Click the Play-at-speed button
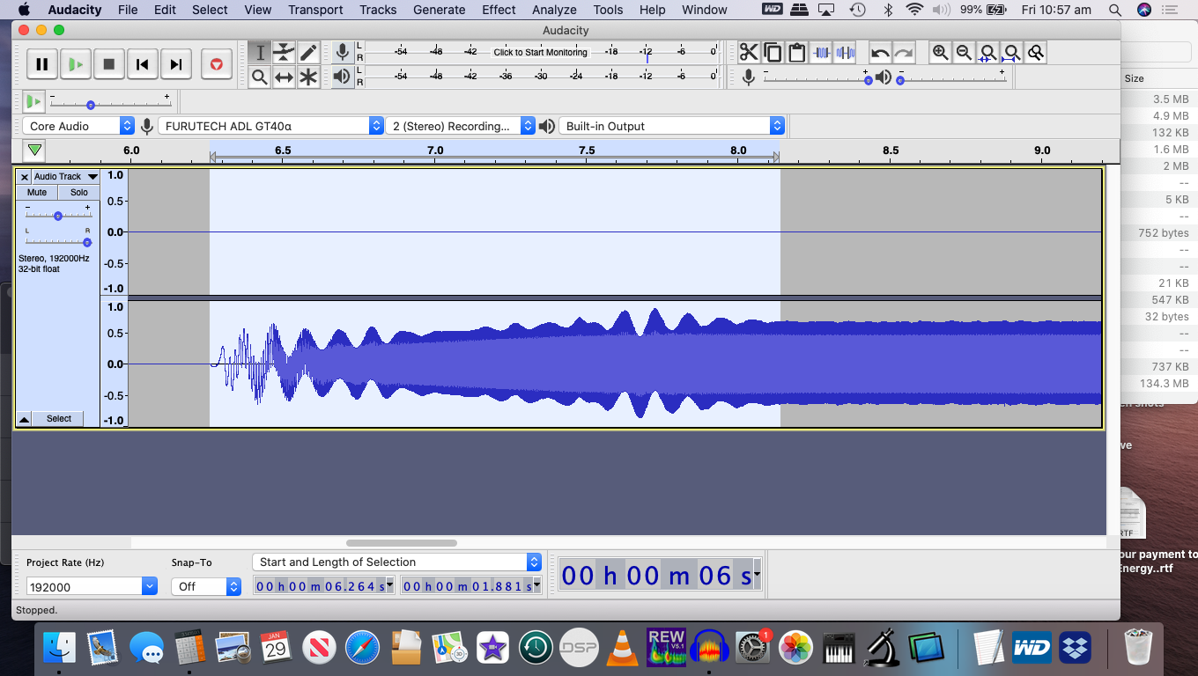This screenshot has width=1198, height=676. (x=33, y=101)
